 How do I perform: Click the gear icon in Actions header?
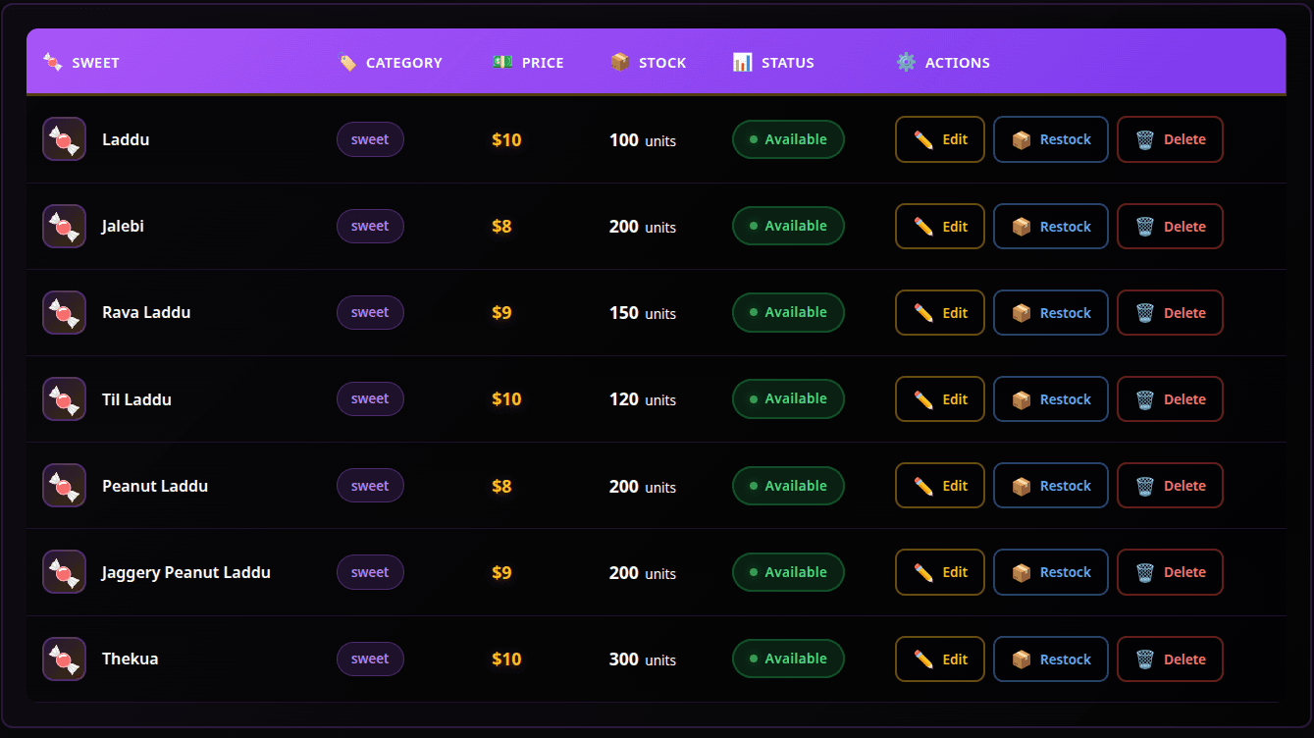tap(906, 63)
